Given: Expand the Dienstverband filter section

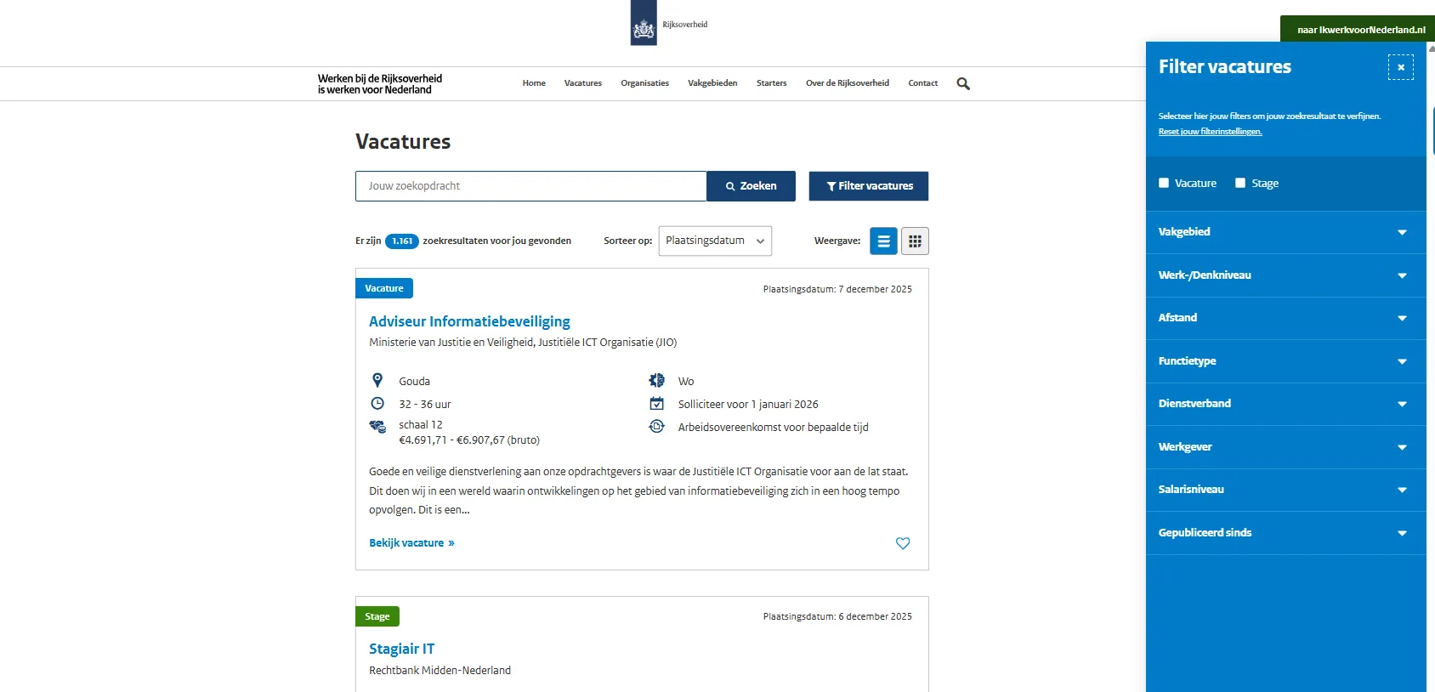Looking at the screenshot, I should point(1285,404).
